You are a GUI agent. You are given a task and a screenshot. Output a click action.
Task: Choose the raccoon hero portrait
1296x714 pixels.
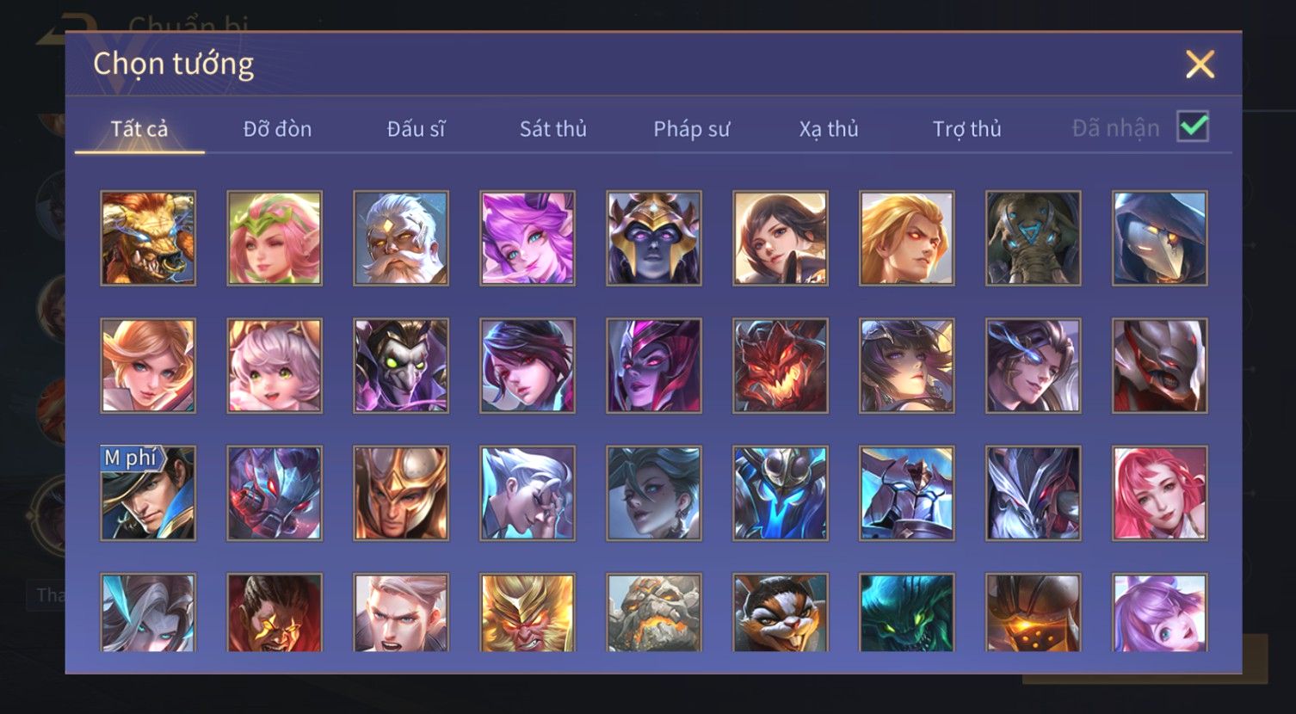coord(780,612)
